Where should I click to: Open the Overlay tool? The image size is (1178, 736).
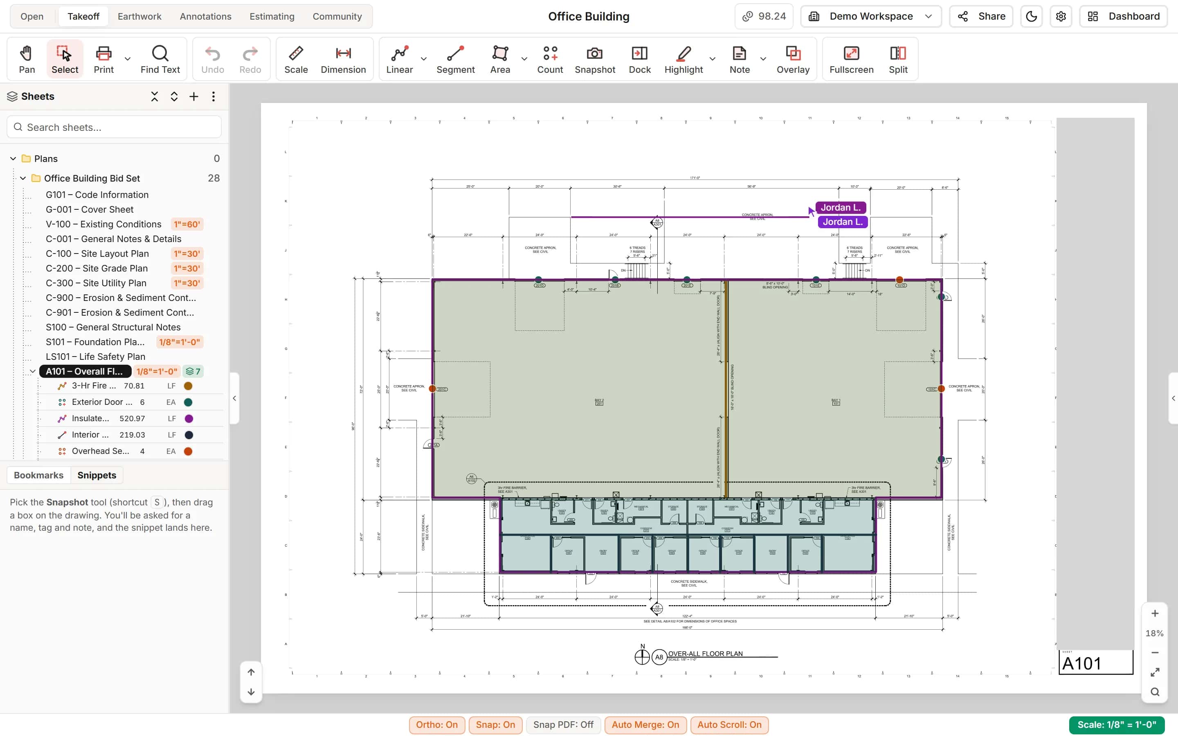point(793,59)
